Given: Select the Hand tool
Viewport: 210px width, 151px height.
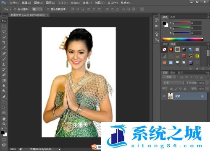Looking at the screenshot, I should (4, 119).
